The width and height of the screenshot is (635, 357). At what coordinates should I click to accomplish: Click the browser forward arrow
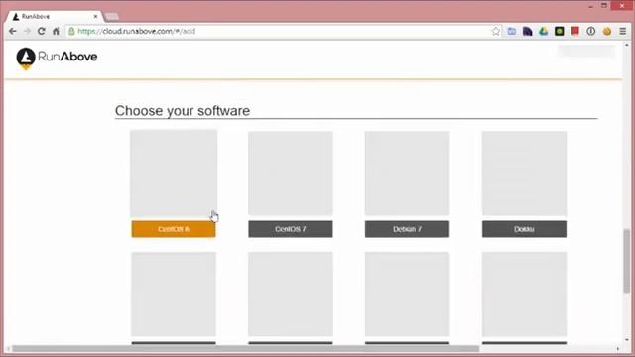coord(27,31)
